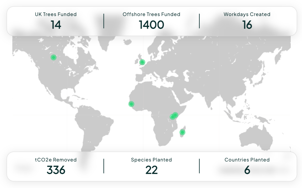Screen dimensions: 302x188
Task: Select the species count 22
Action: 151,170
